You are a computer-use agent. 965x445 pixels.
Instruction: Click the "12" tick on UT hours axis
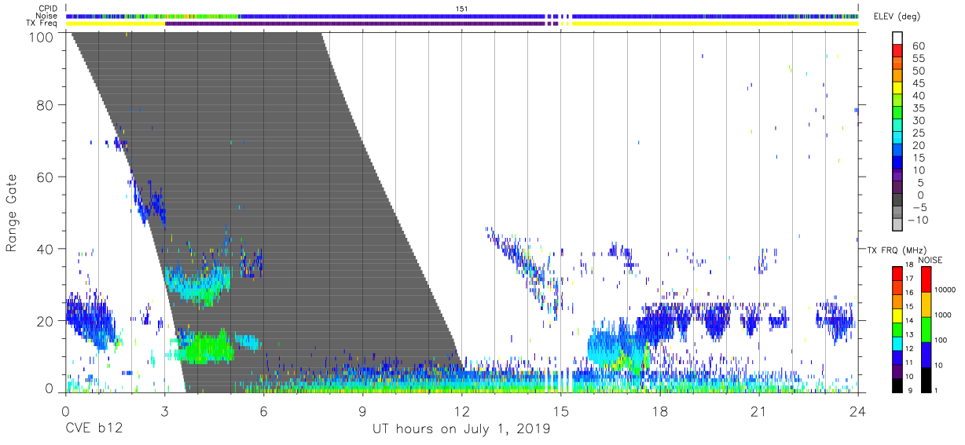point(461,412)
